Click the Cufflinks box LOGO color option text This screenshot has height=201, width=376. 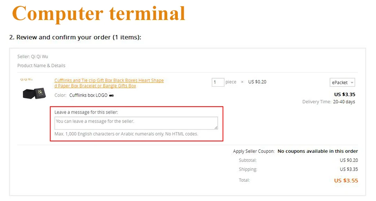coord(88,96)
